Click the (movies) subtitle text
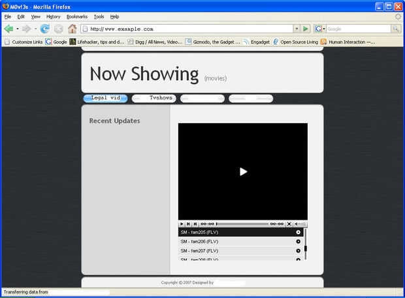 [x=216, y=78]
